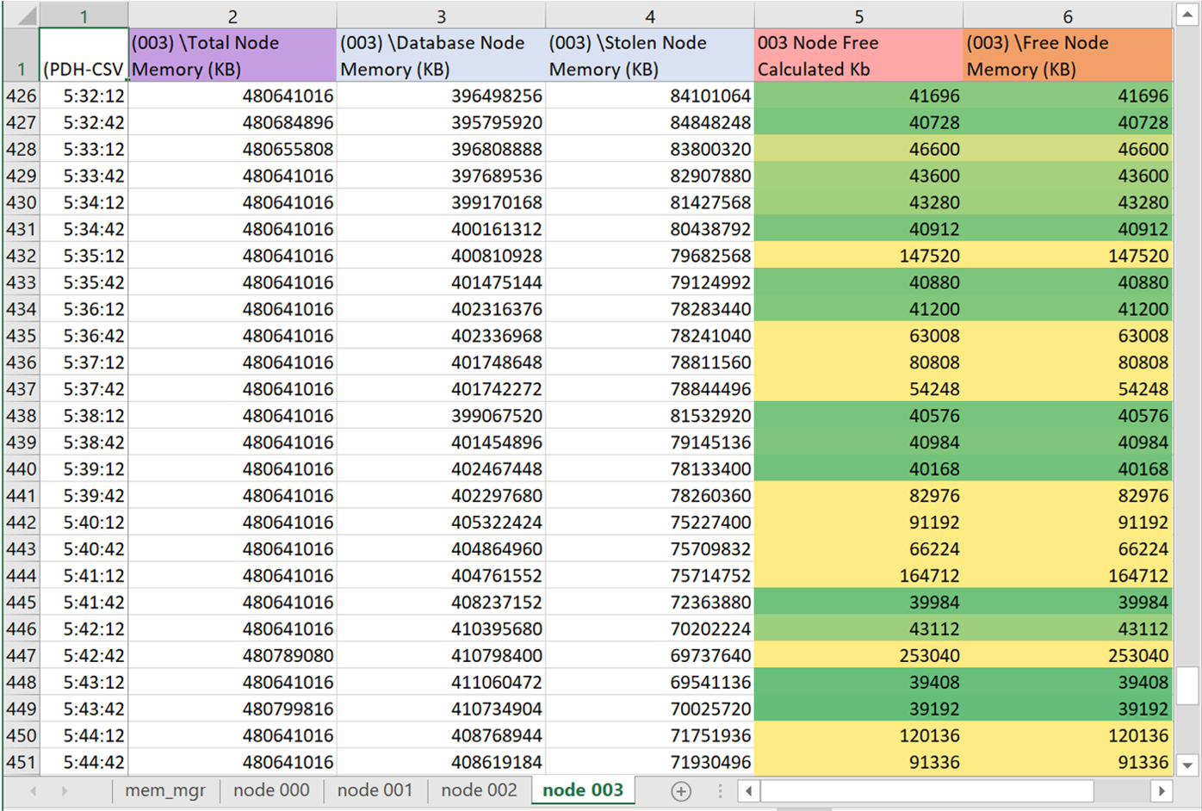Open the sheet list via the ellipsis icon

click(720, 789)
